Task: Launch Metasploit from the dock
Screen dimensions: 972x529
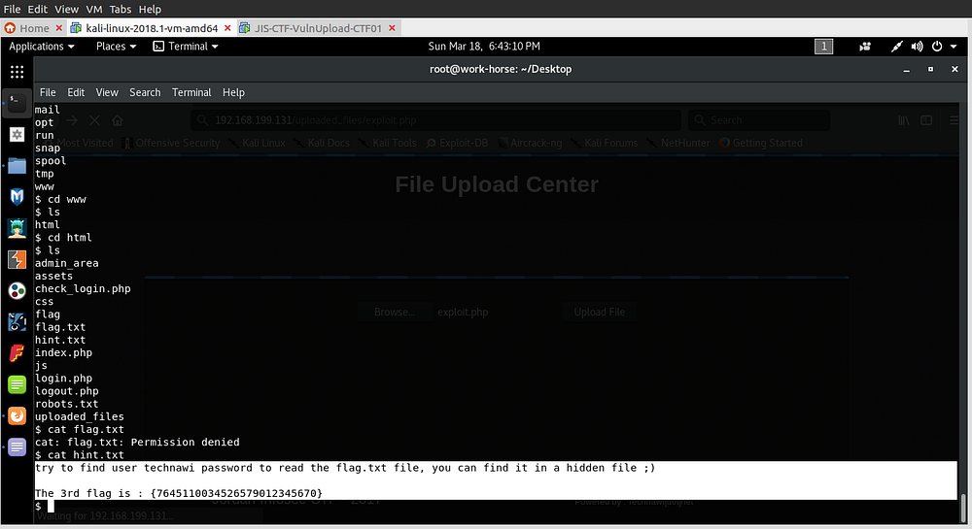Action: [17, 196]
